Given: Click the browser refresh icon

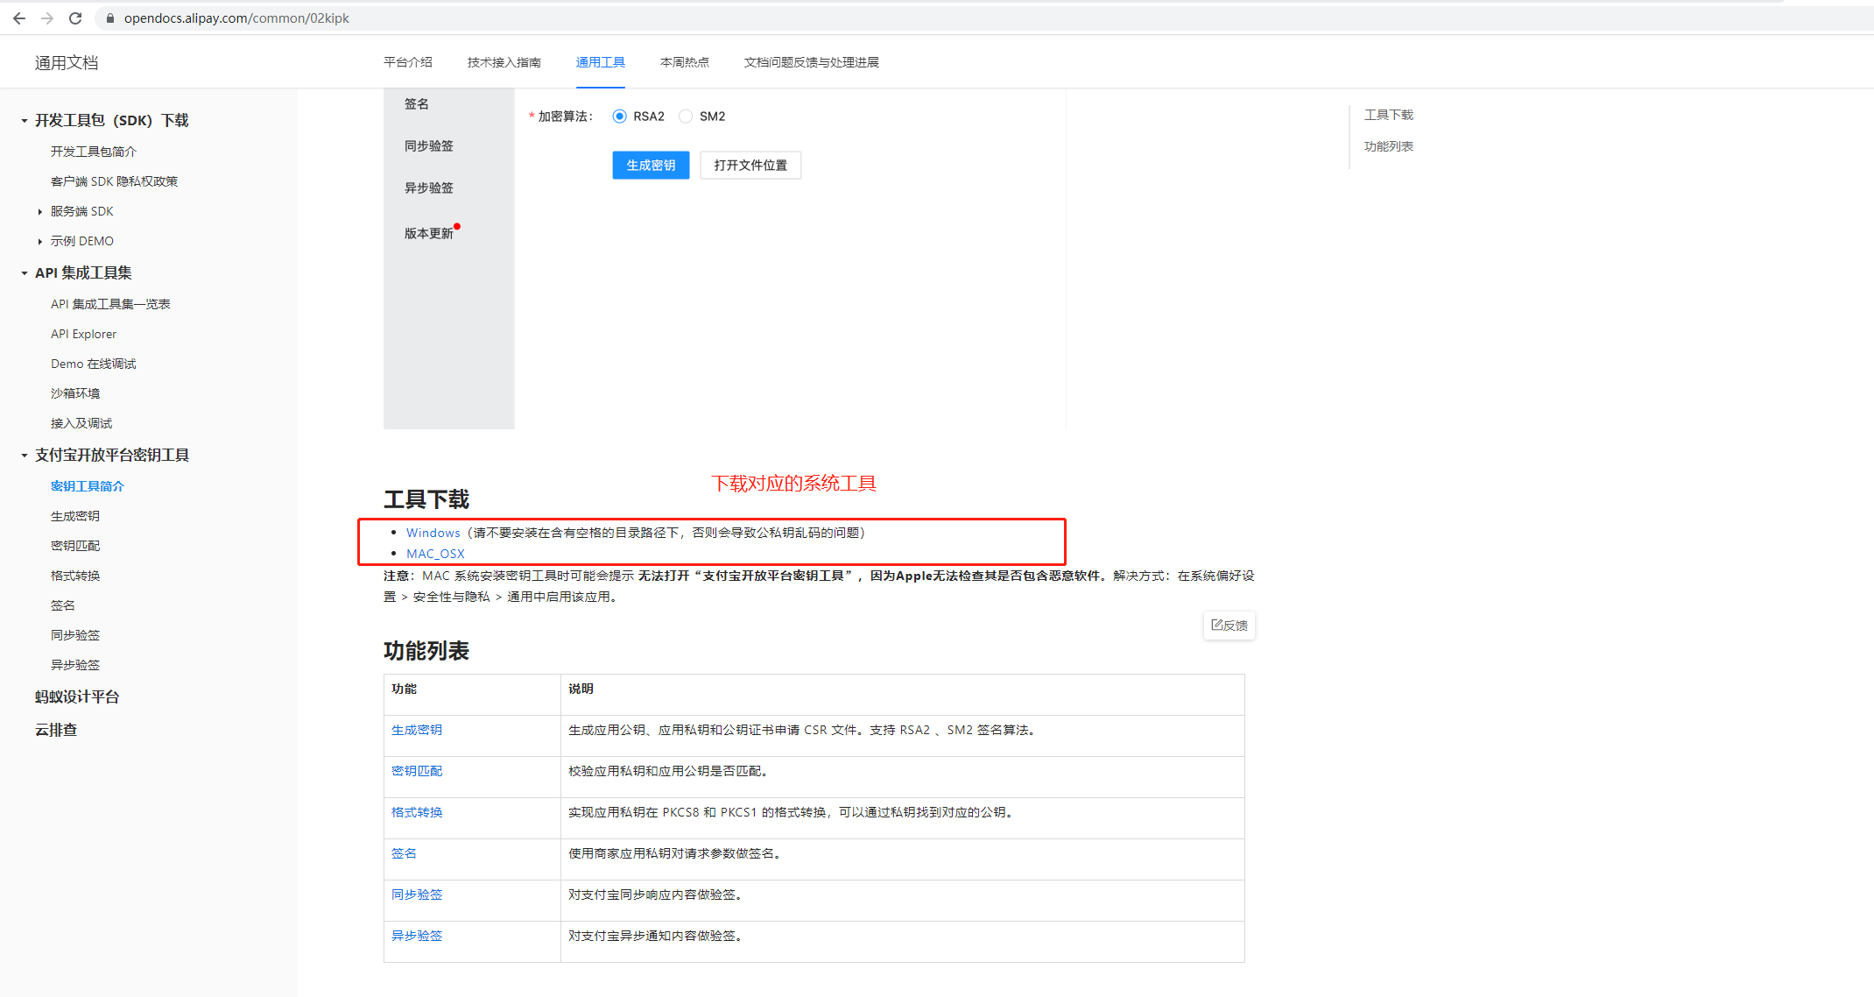Looking at the screenshot, I should coord(75,18).
